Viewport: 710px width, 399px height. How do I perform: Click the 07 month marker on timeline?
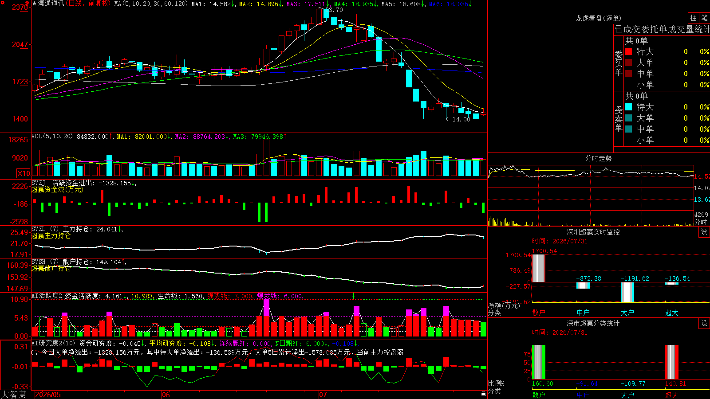pyautogui.click(x=323, y=395)
